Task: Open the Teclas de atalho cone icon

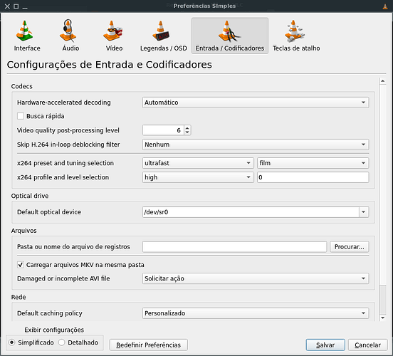Action: (295, 31)
